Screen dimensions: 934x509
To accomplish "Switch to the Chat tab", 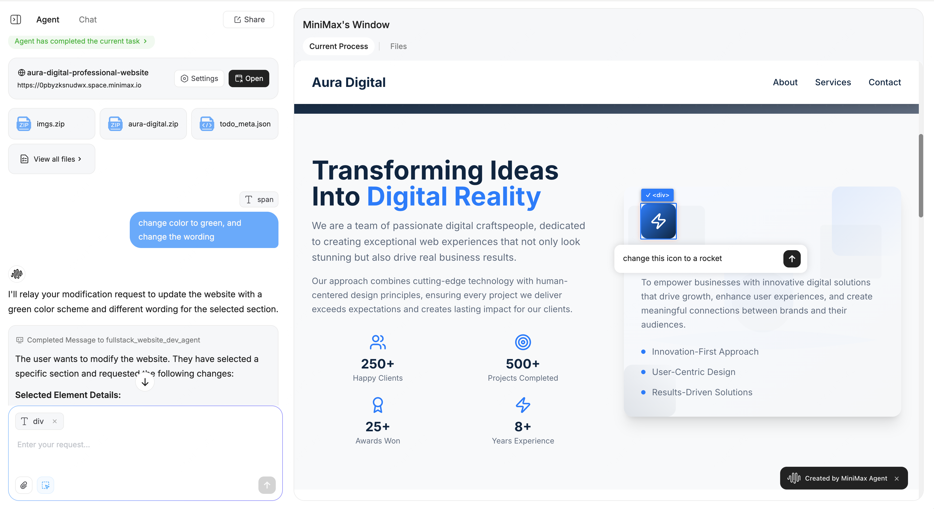I will pos(87,19).
